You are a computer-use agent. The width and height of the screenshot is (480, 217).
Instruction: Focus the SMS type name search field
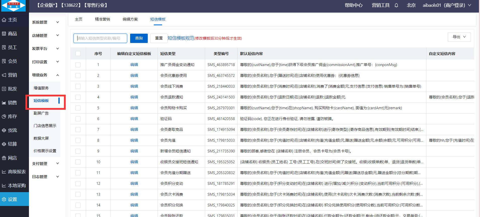100,38
